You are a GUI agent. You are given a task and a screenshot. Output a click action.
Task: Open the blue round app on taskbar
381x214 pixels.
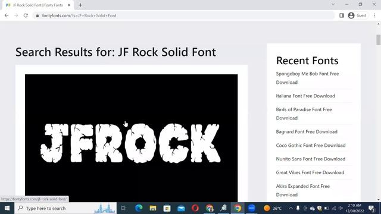[x=252, y=208]
